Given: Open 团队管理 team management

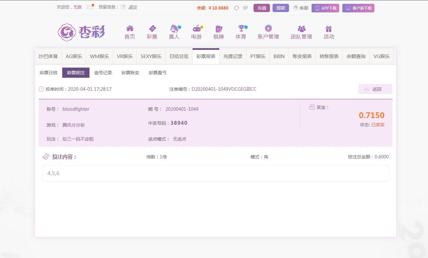Looking at the screenshot, I should [x=301, y=32].
